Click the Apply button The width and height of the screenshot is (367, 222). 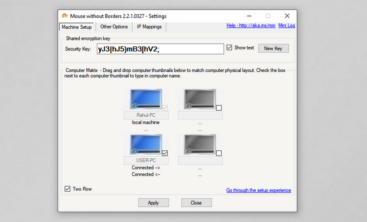click(153, 203)
